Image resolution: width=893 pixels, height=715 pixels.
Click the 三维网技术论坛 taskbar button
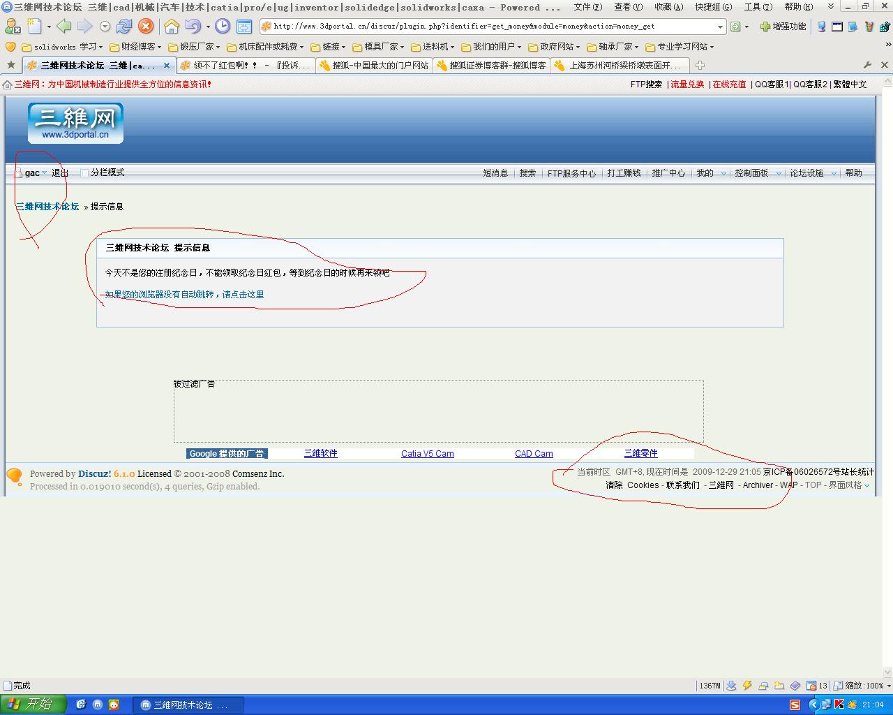[x=188, y=705]
